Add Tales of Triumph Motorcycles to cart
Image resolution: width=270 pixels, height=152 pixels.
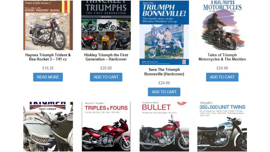tap(222, 77)
